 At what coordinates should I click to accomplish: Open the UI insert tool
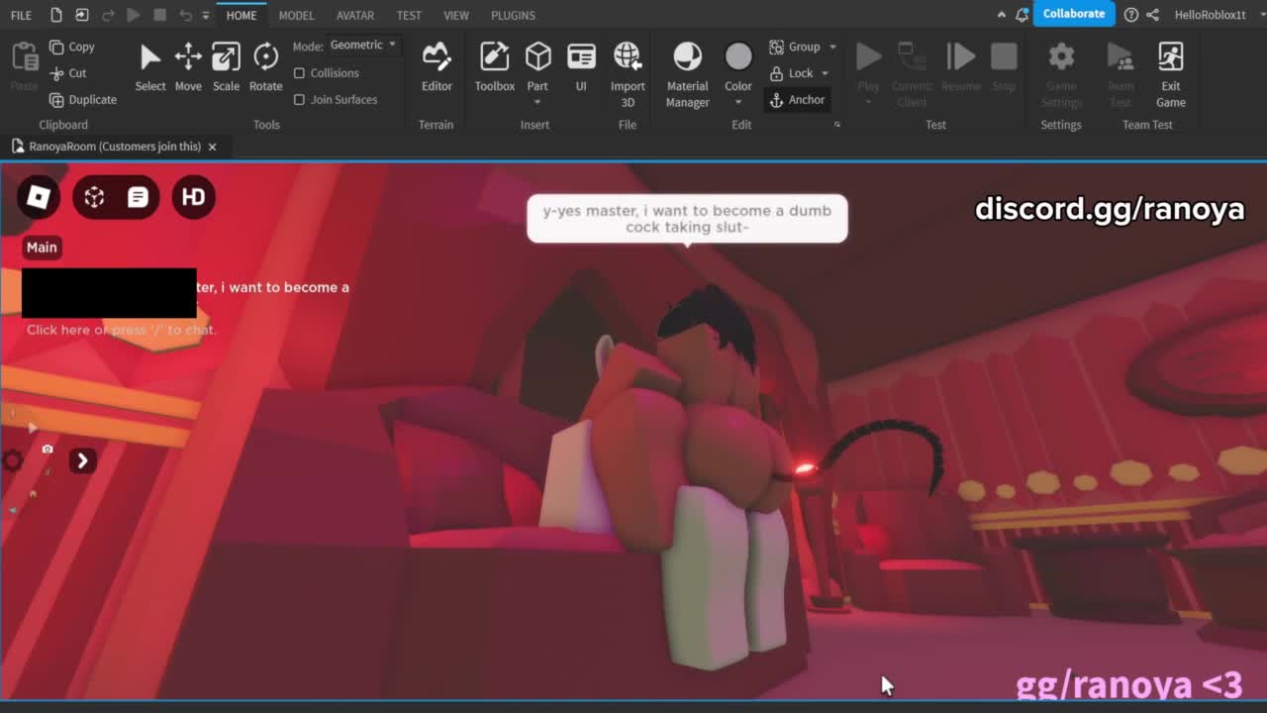tap(581, 67)
